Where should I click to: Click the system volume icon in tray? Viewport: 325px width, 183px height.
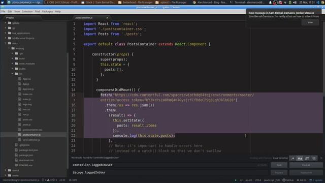point(295,3)
